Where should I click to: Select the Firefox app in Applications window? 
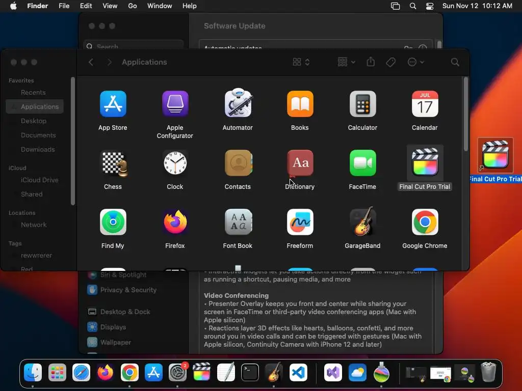pos(175,222)
